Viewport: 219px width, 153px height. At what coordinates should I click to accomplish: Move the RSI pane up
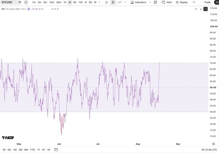(x=196, y=9)
